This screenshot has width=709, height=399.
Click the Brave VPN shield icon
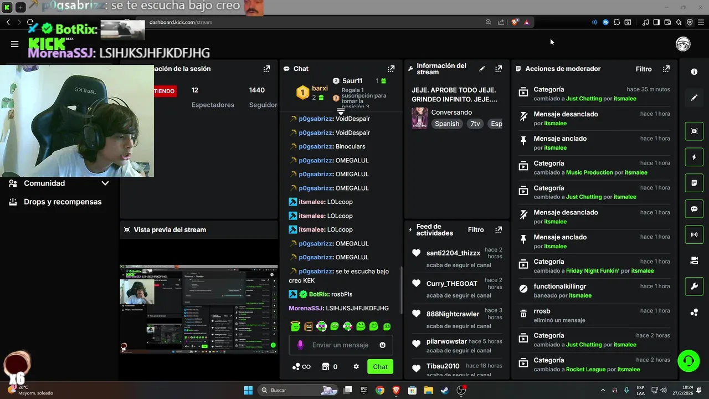point(690,22)
